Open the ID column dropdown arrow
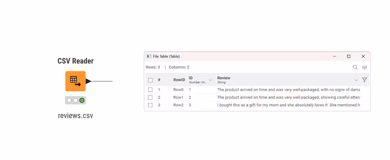Screen dimensions: 390x160 point(211,80)
